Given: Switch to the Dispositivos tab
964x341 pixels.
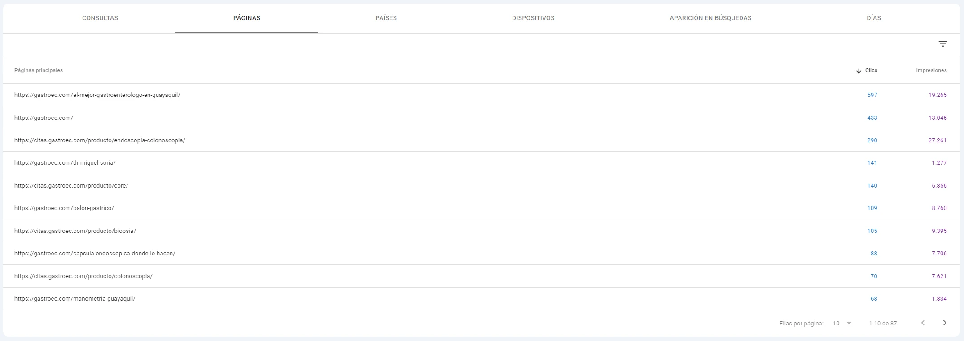Looking at the screenshot, I should 533,18.
